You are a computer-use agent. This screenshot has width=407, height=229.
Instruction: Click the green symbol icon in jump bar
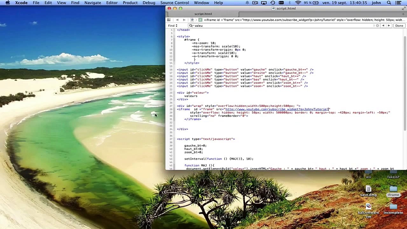point(200,20)
